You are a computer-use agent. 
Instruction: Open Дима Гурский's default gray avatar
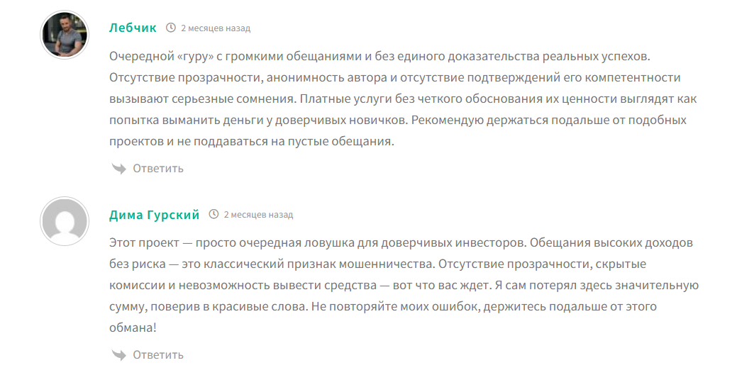click(65, 221)
